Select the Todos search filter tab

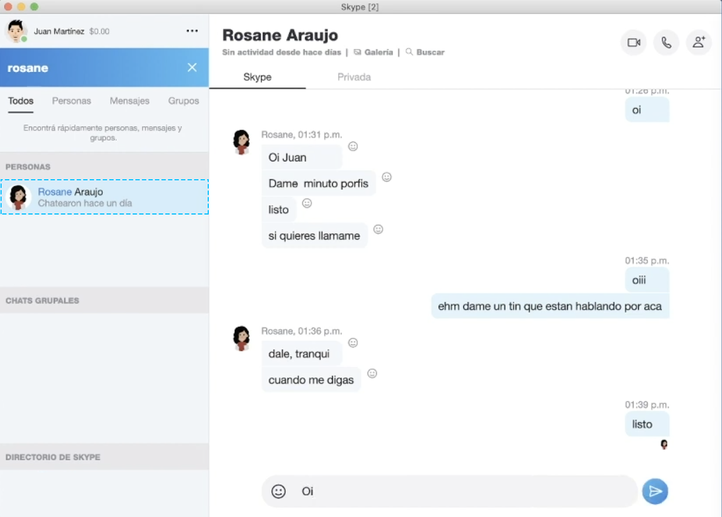(x=21, y=101)
